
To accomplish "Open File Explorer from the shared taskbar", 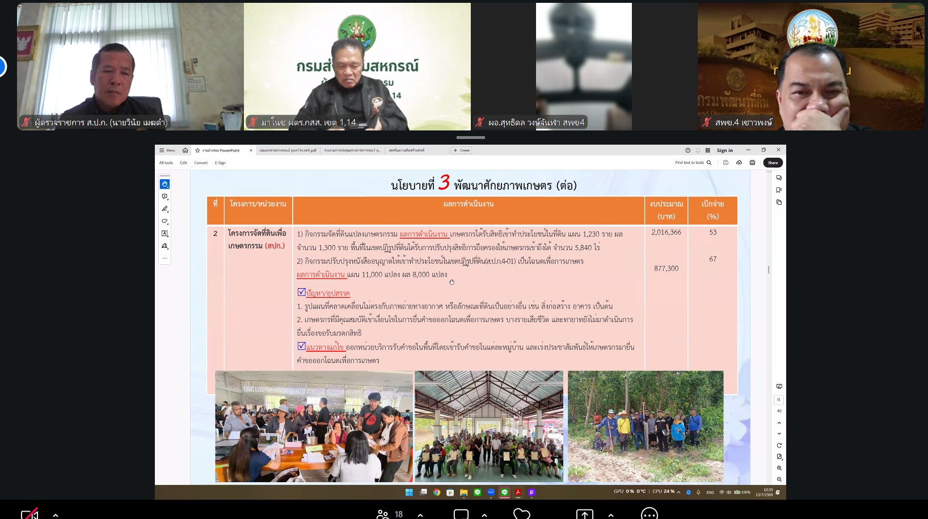I will pyautogui.click(x=463, y=492).
